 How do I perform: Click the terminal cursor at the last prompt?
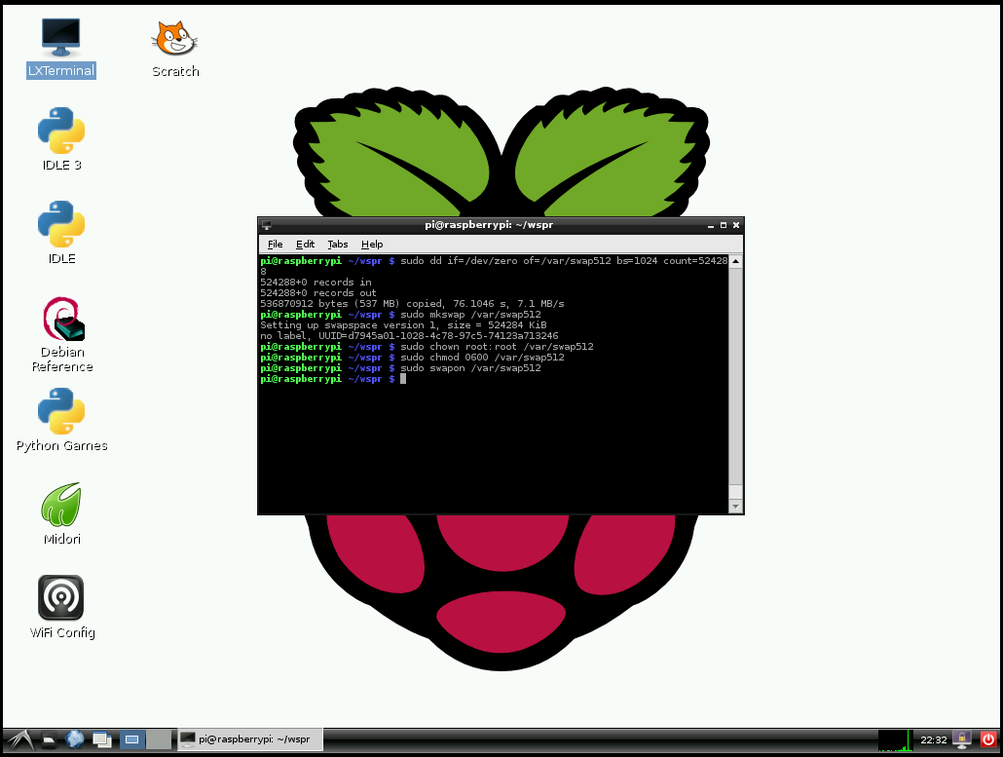pyautogui.click(x=403, y=379)
